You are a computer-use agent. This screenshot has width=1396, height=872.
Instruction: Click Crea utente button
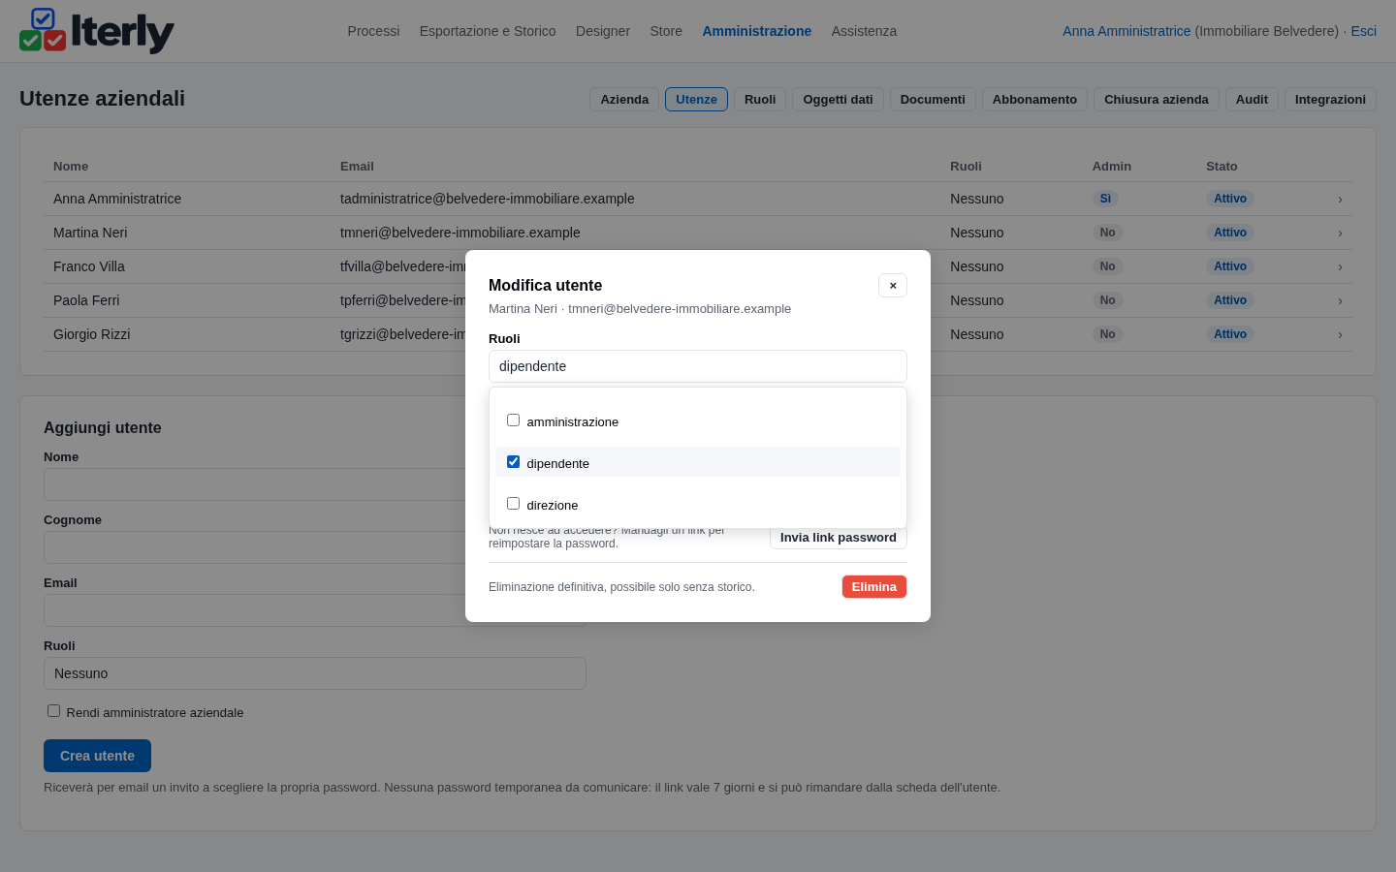coord(97,756)
